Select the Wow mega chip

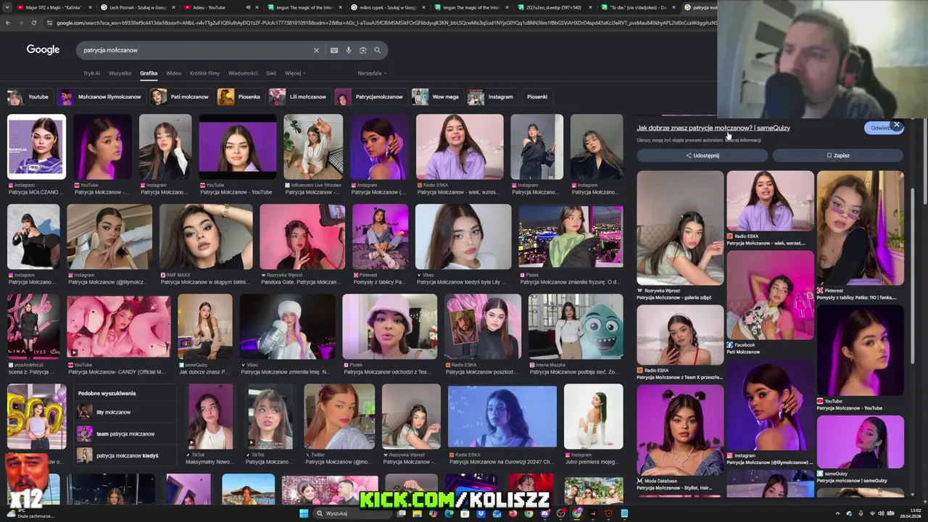[436, 96]
